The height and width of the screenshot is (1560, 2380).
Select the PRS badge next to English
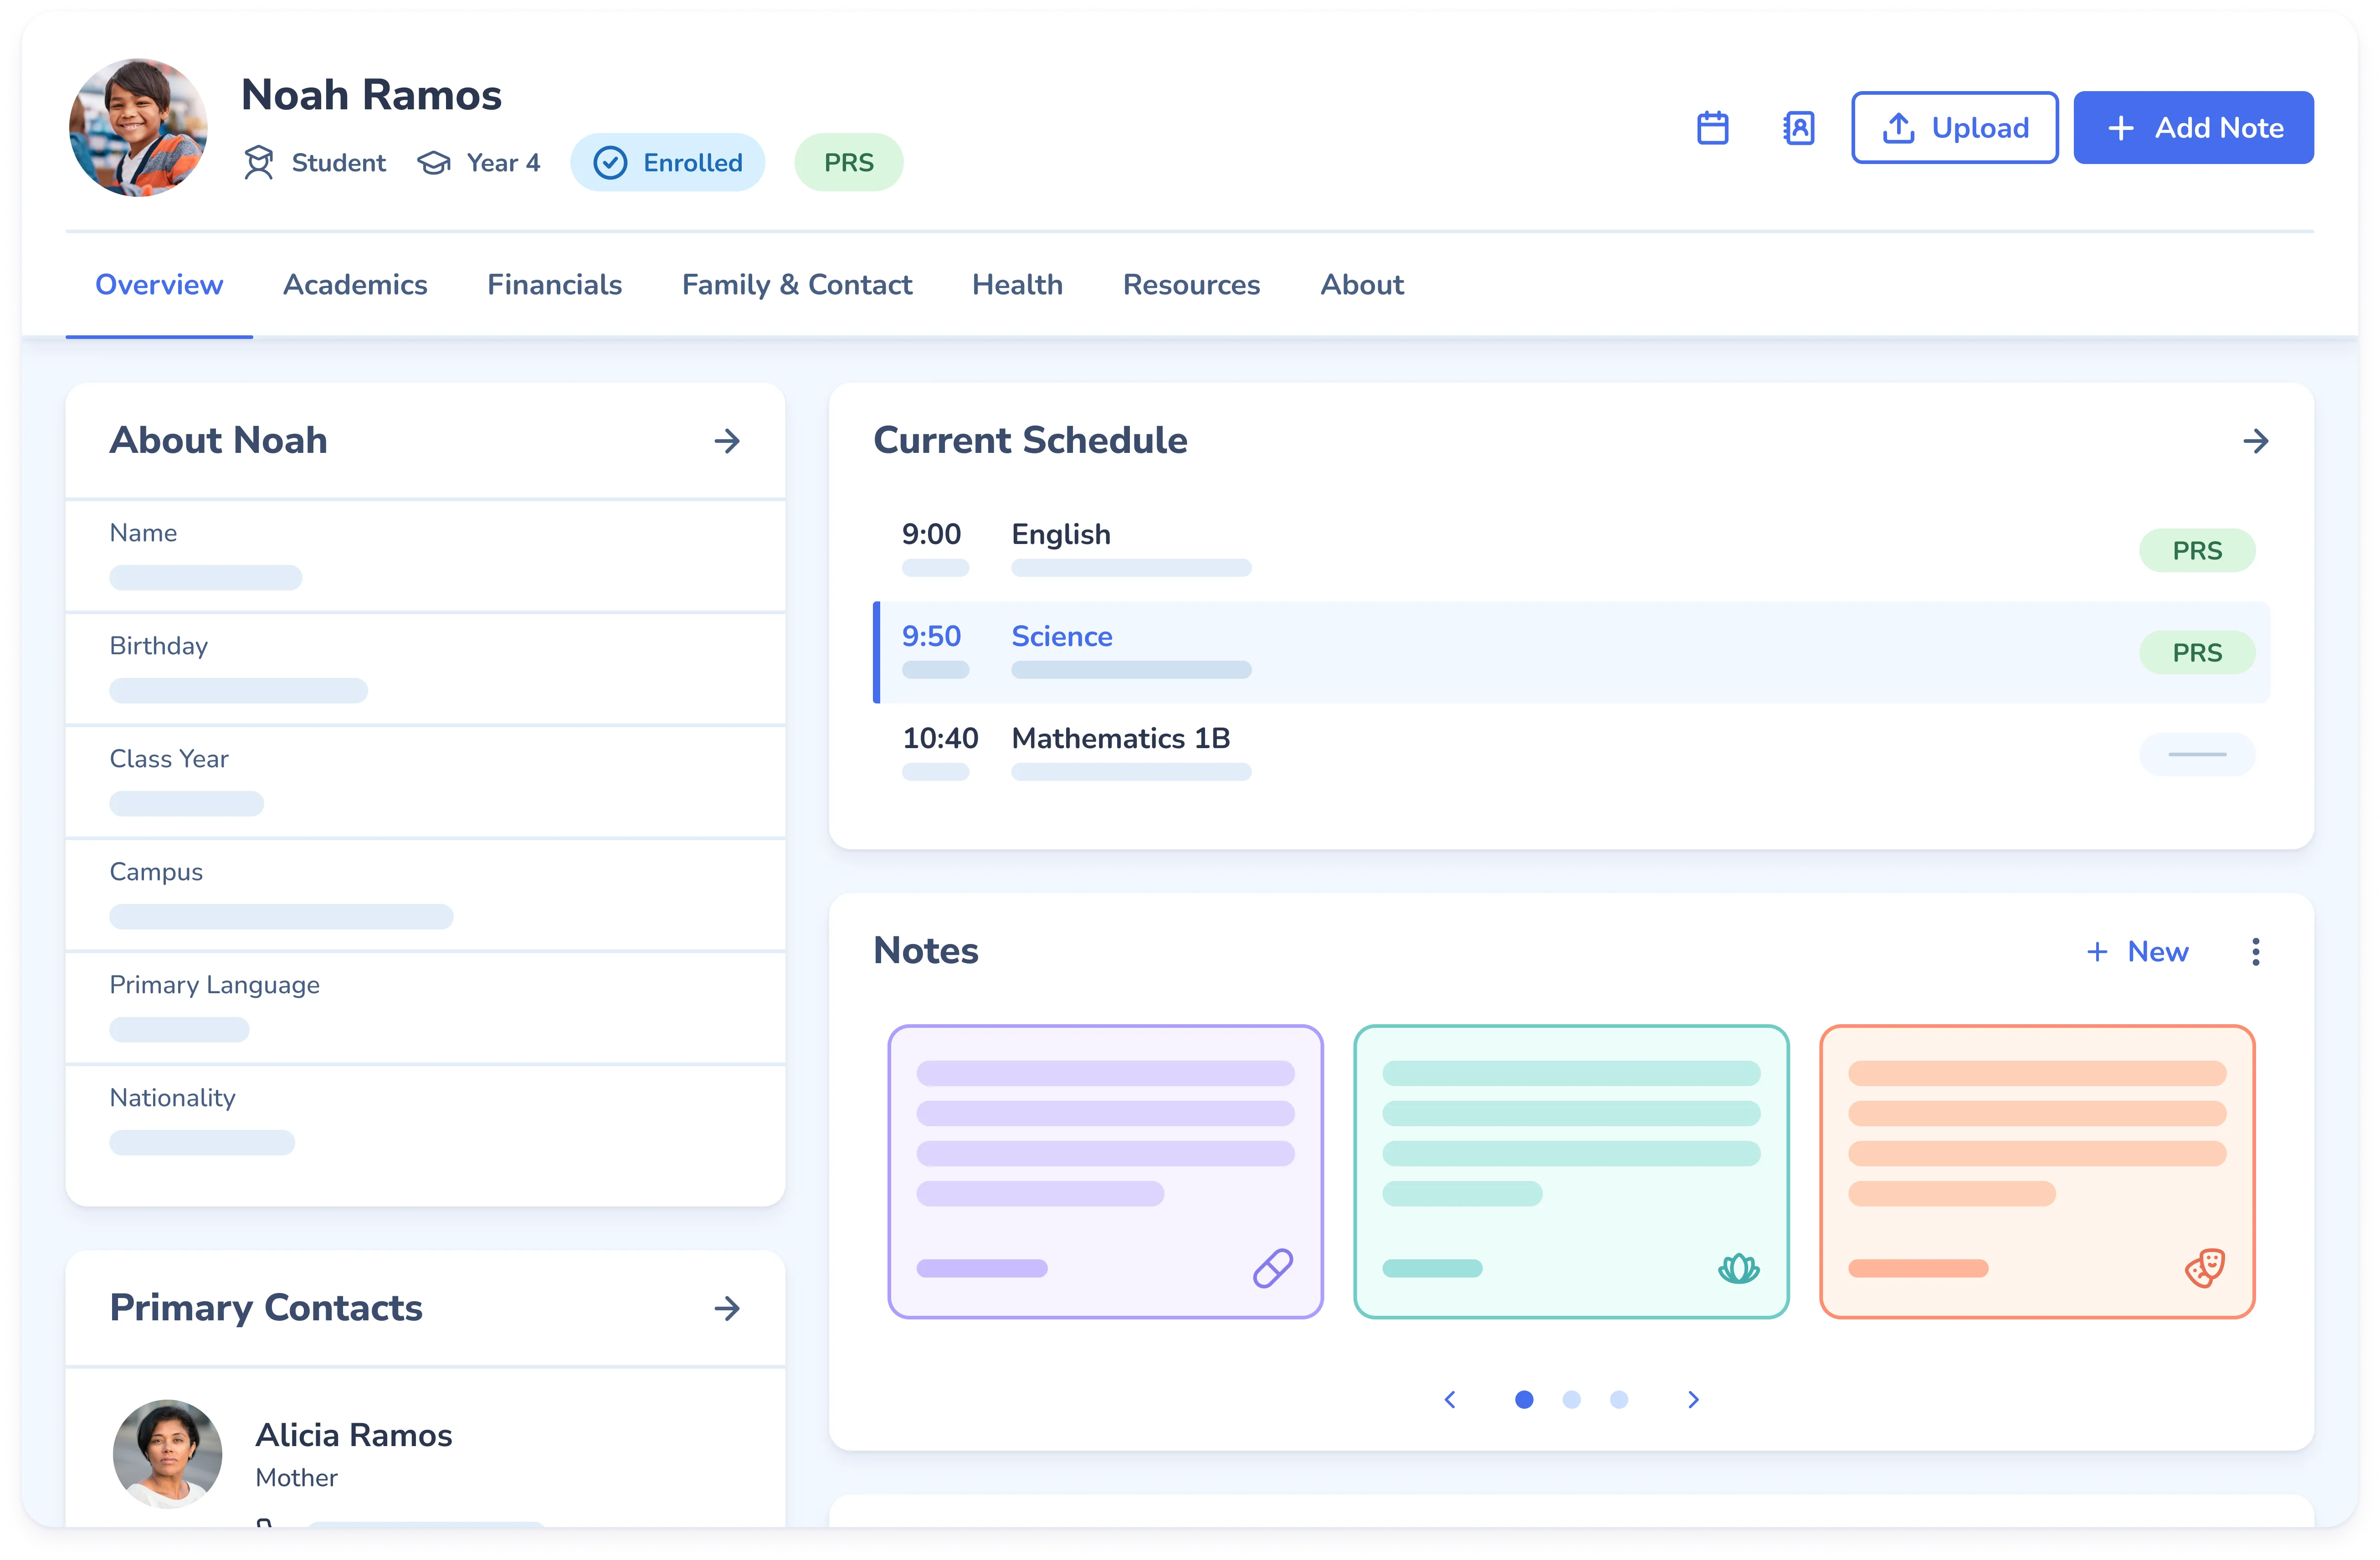(x=2197, y=550)
